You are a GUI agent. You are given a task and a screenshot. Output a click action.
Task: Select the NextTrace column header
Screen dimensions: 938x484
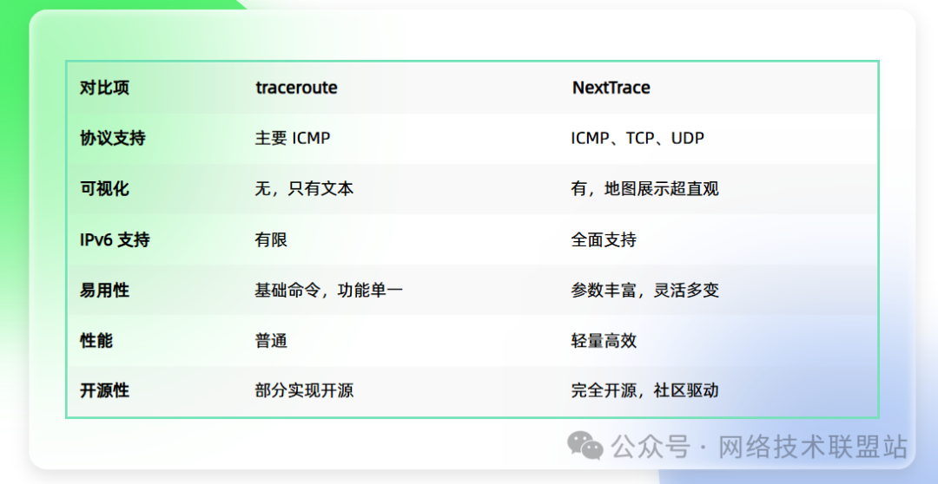click(611, 88)
